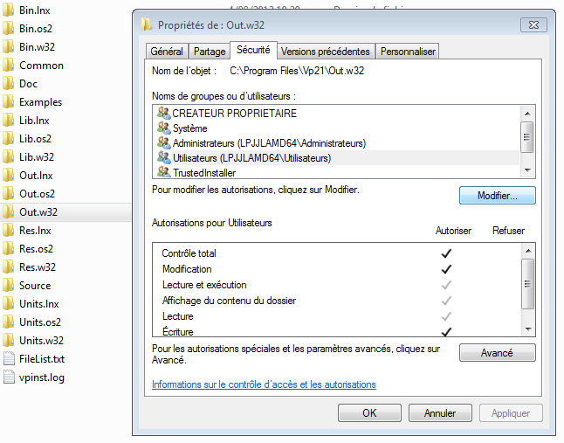
Task: Click the Contrôle total Autoriser checkmark
Action: 446,253
